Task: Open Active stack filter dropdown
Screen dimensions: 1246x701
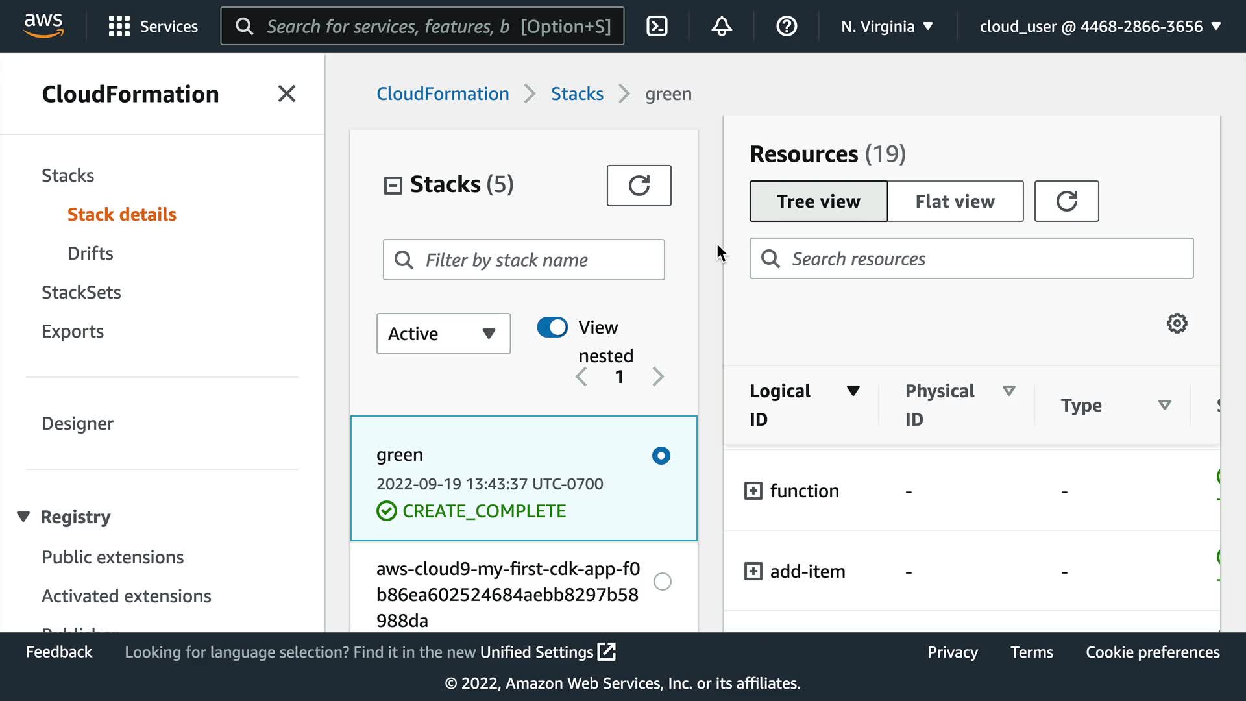Action: 443,334
